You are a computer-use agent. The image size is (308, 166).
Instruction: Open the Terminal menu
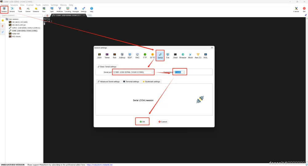pyautogui.click(x=5, y=5)
